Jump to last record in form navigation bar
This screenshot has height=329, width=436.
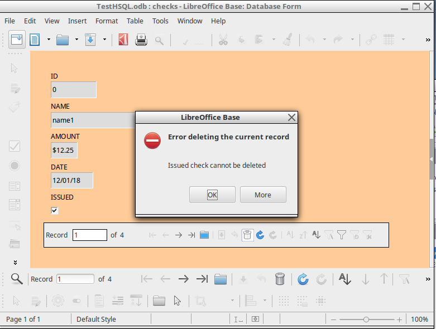coord(191,235)
